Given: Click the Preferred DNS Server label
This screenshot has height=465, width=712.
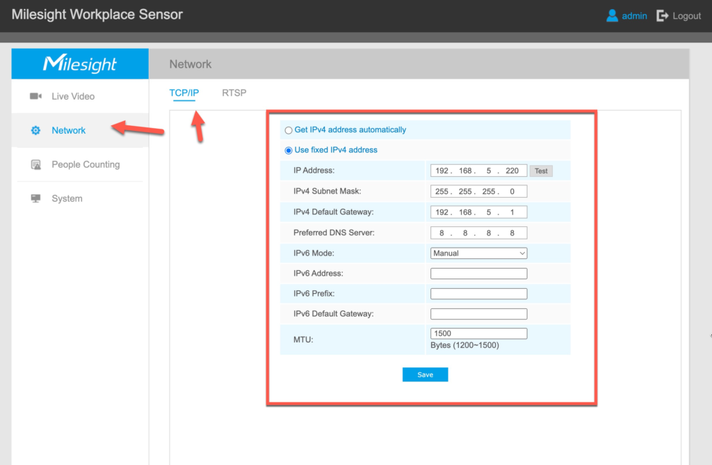Looking at the screenshot, I should (x=334, y=232).
